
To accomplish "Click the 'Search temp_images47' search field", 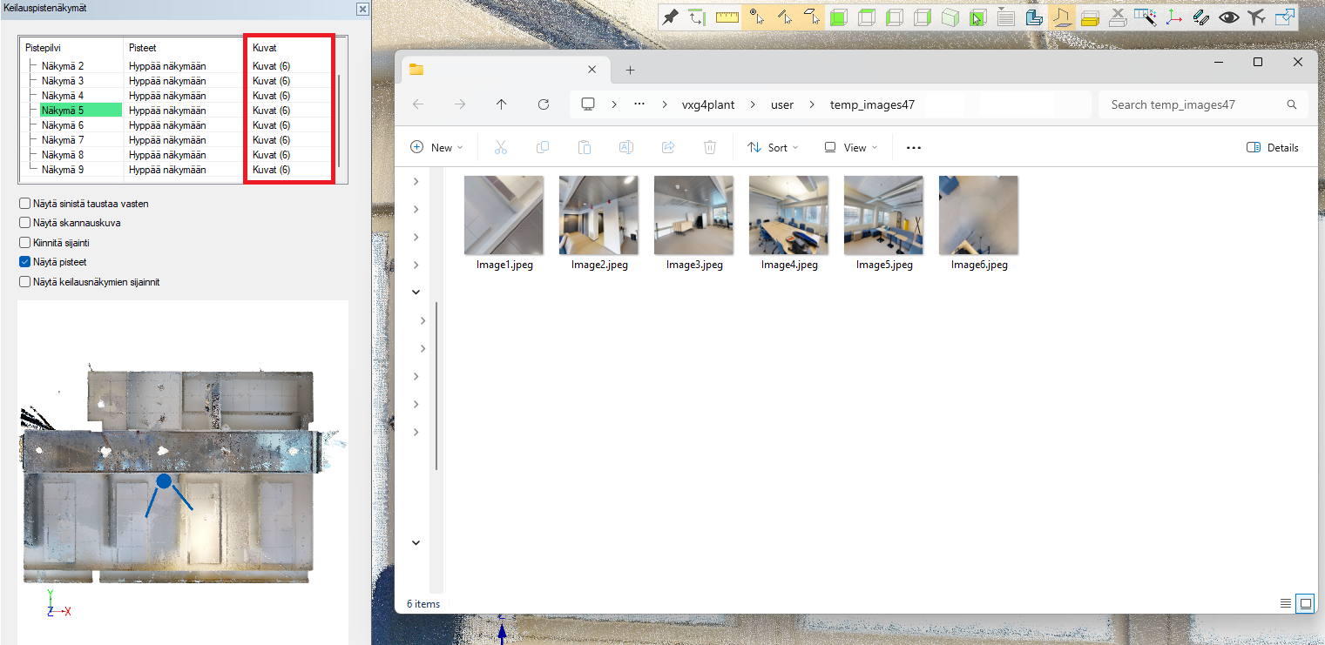I will tap(1193, 104).
